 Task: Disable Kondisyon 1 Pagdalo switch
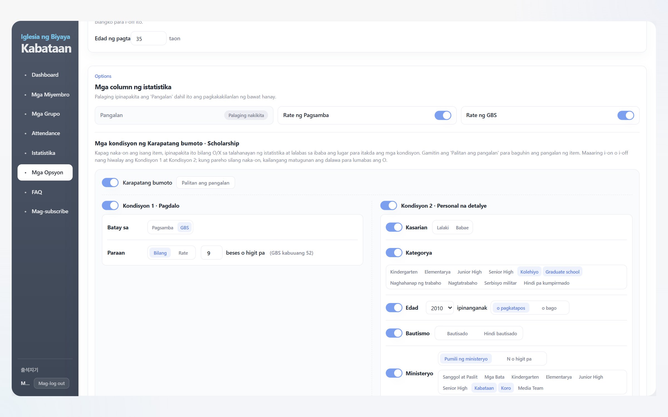pos(110,206)
